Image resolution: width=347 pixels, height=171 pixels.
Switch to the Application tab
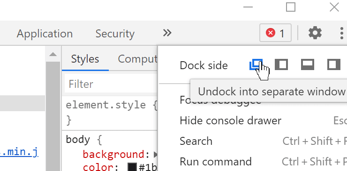tap(45, 34)
